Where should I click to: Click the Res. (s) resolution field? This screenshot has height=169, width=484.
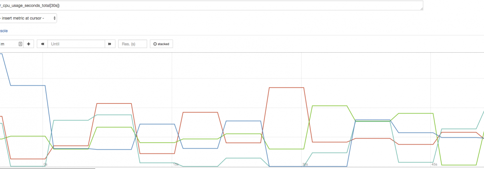pyautogui.click(x=132, y=44)
